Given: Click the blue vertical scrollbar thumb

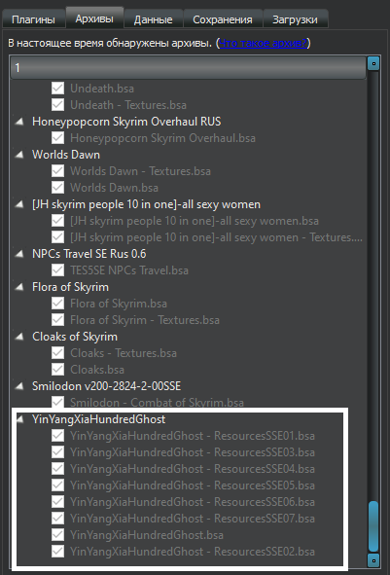Looking at the screenshot, I should tap(373, 526).
